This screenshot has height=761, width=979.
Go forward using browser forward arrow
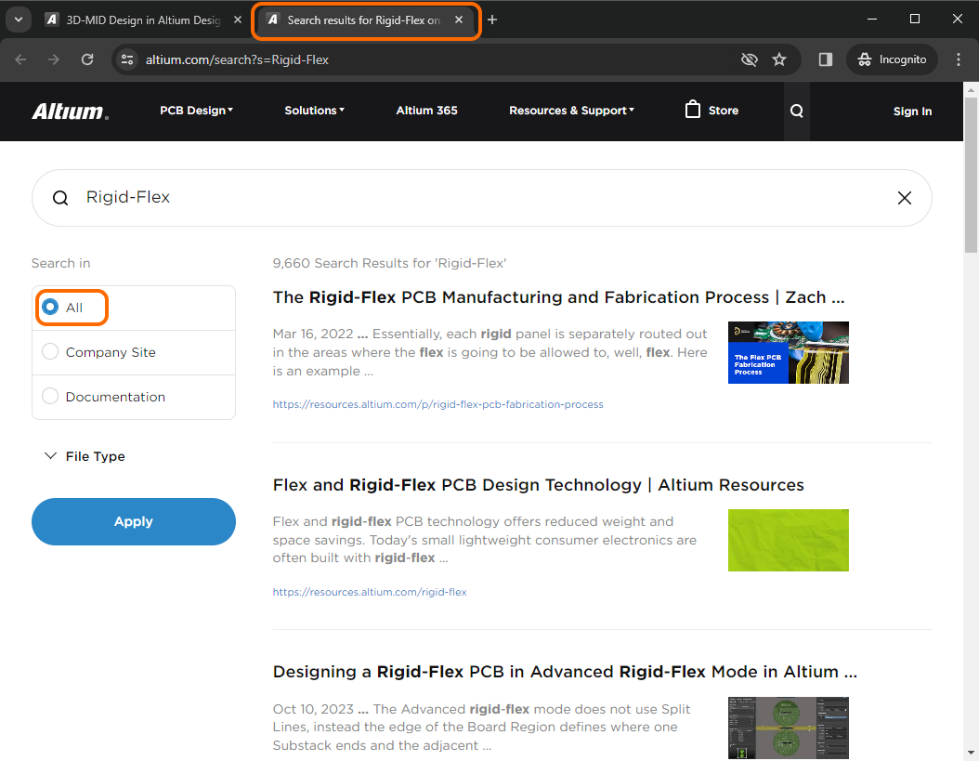point(54,59)
